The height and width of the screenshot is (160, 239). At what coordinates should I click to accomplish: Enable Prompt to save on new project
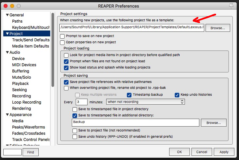tap(62, 36)
